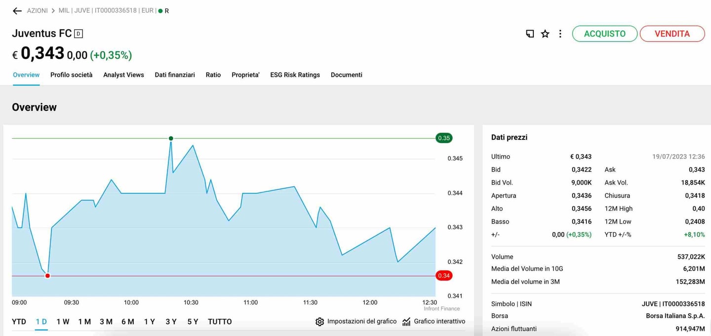This screenshot has height=336, width=711.
Task: Go to ESG Risk Ratings tab
Action: pyautogui.click(x=295, y=75)
